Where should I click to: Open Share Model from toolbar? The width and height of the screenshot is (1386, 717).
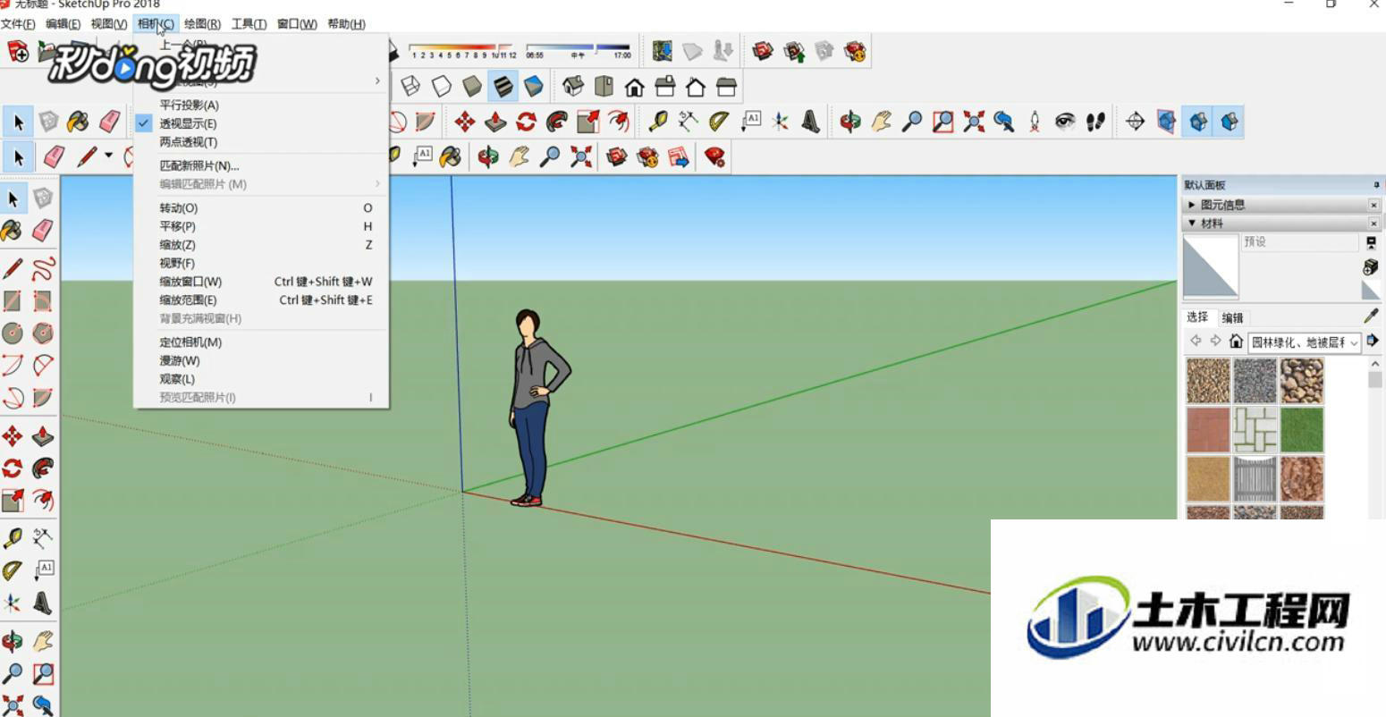click(x=793, y=51)
